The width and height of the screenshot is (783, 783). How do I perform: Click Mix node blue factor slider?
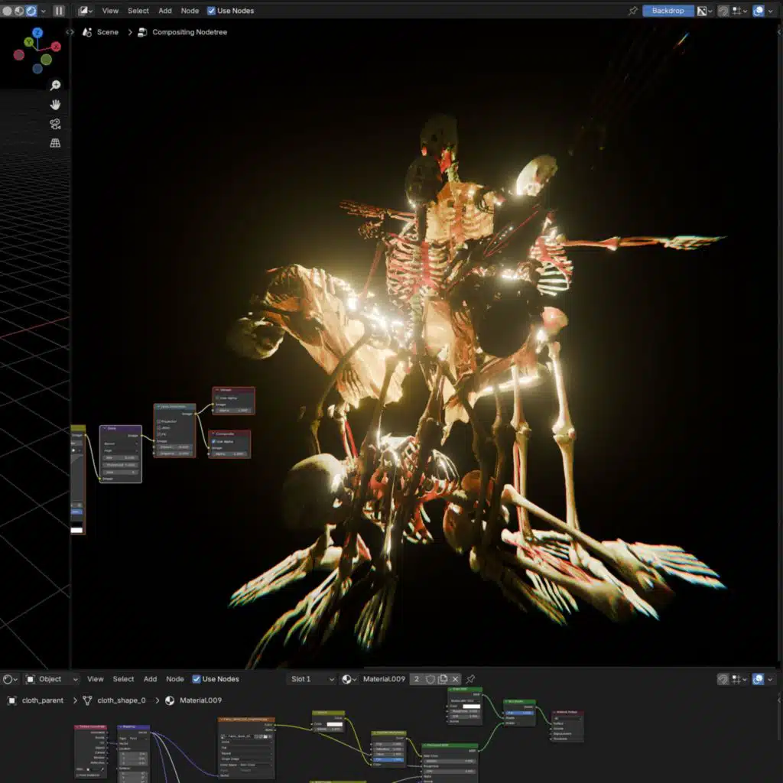tap(519, 713)
